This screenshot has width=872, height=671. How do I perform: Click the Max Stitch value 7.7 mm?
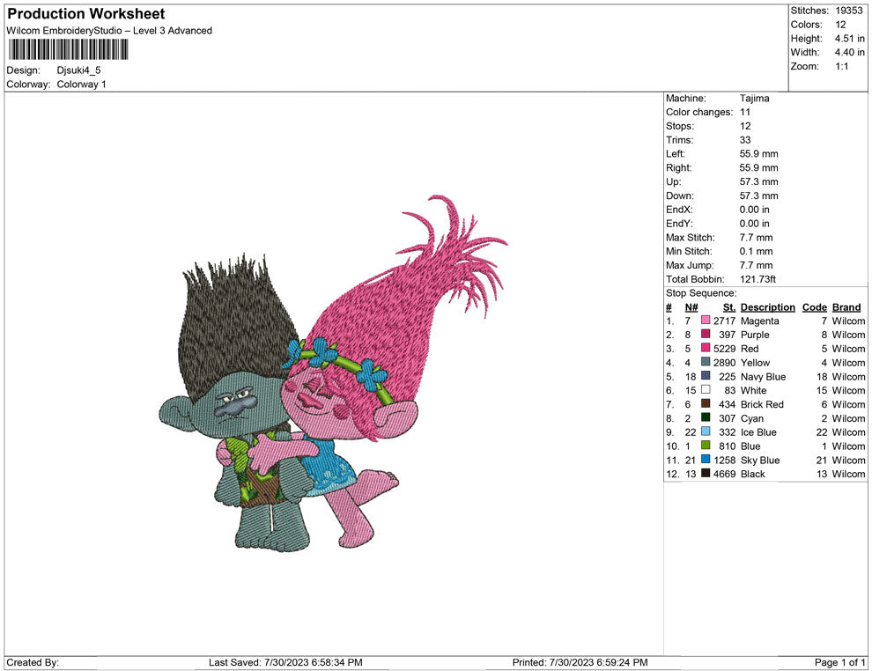[757, 238]
